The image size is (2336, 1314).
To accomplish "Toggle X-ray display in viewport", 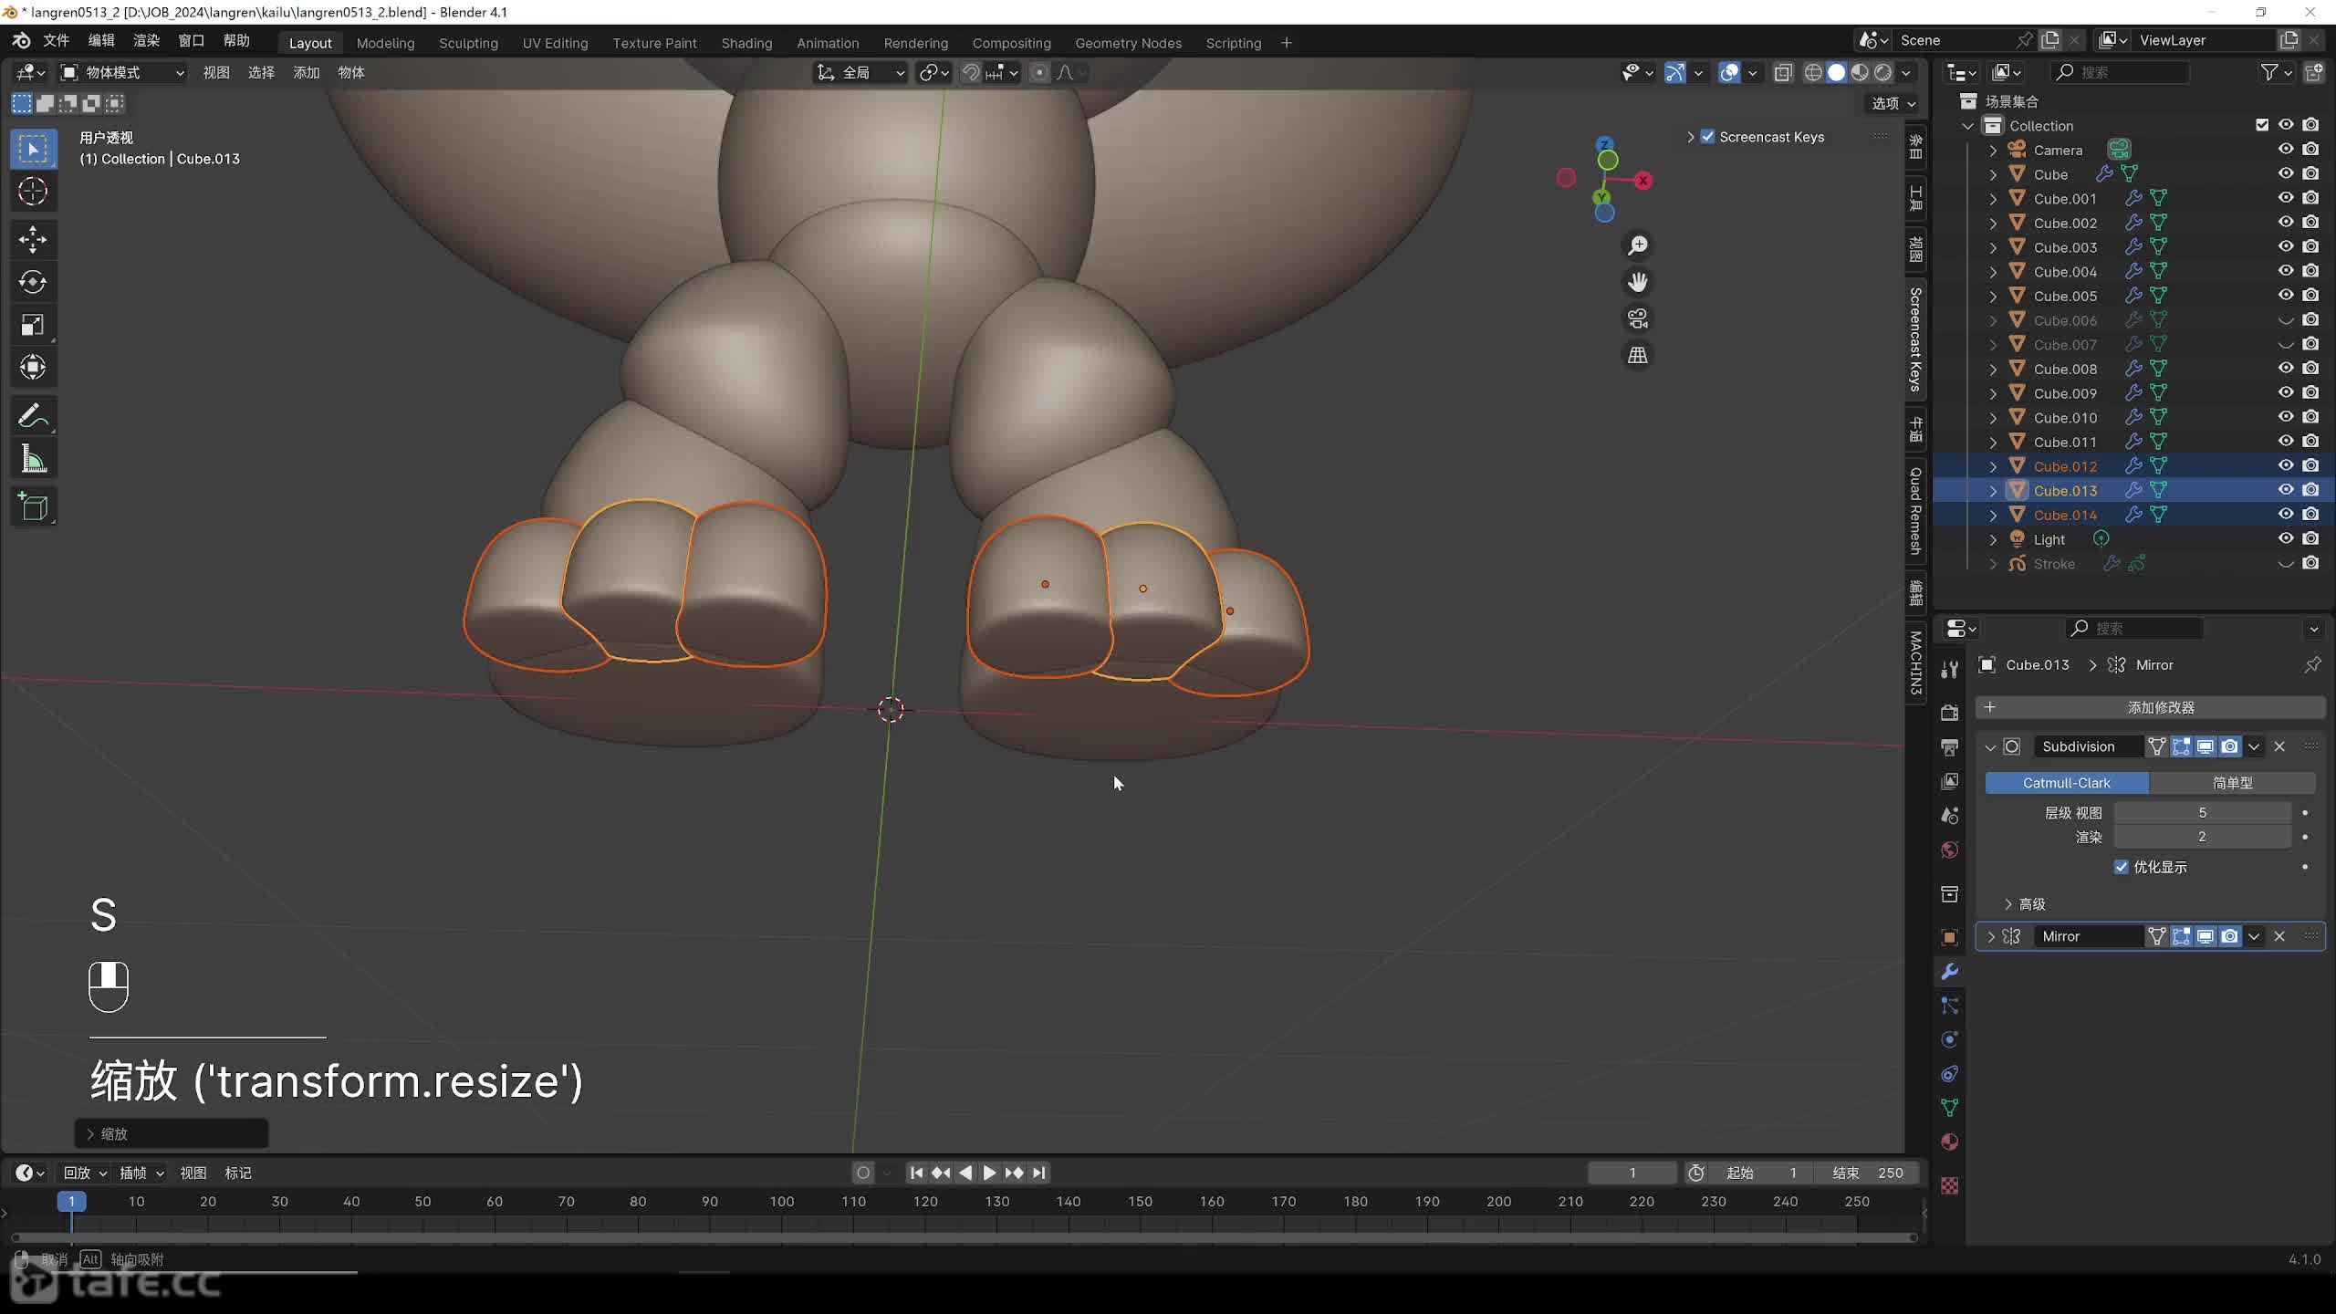I will (1783, 72).
